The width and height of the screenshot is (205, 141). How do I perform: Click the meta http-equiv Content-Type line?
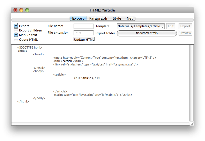pos(105,58)
